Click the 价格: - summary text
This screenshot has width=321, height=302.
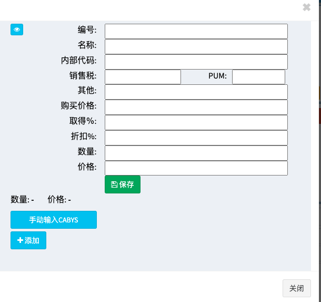[x=59, y=200]
